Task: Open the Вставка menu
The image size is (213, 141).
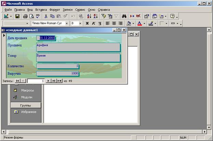Action: [x=41, y=10]
